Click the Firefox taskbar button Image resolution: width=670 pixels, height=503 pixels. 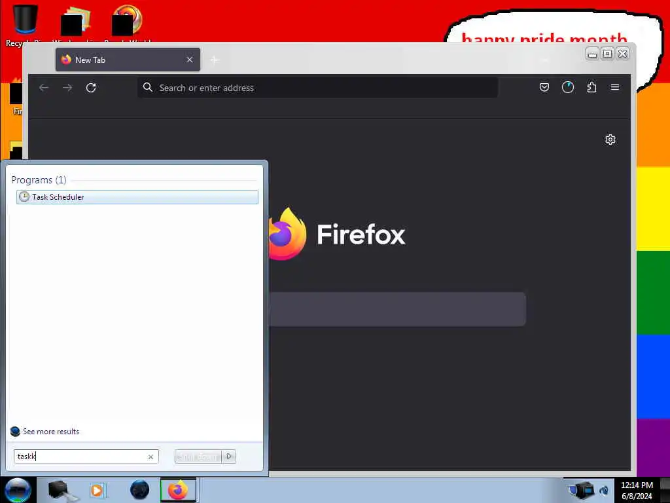(x=178, y=490)
